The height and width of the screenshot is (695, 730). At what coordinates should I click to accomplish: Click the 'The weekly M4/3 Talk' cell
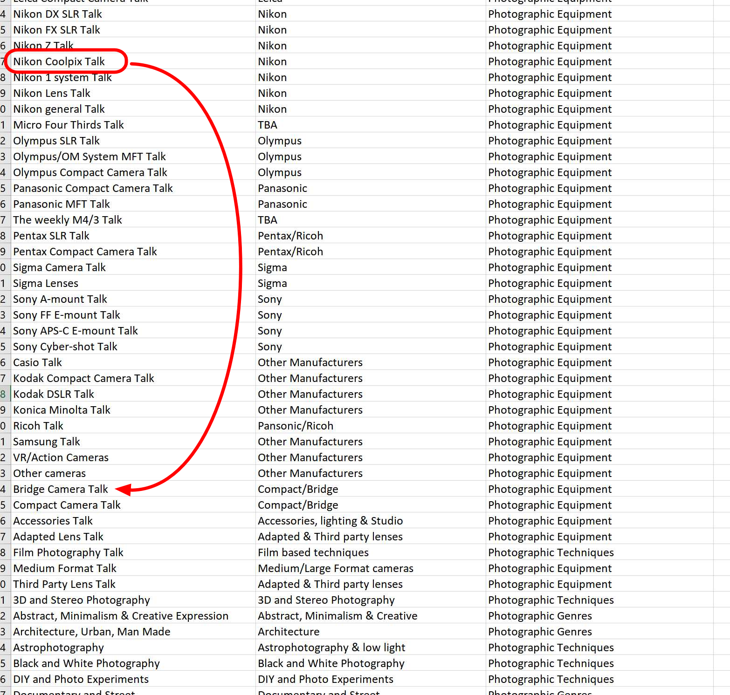133,220
